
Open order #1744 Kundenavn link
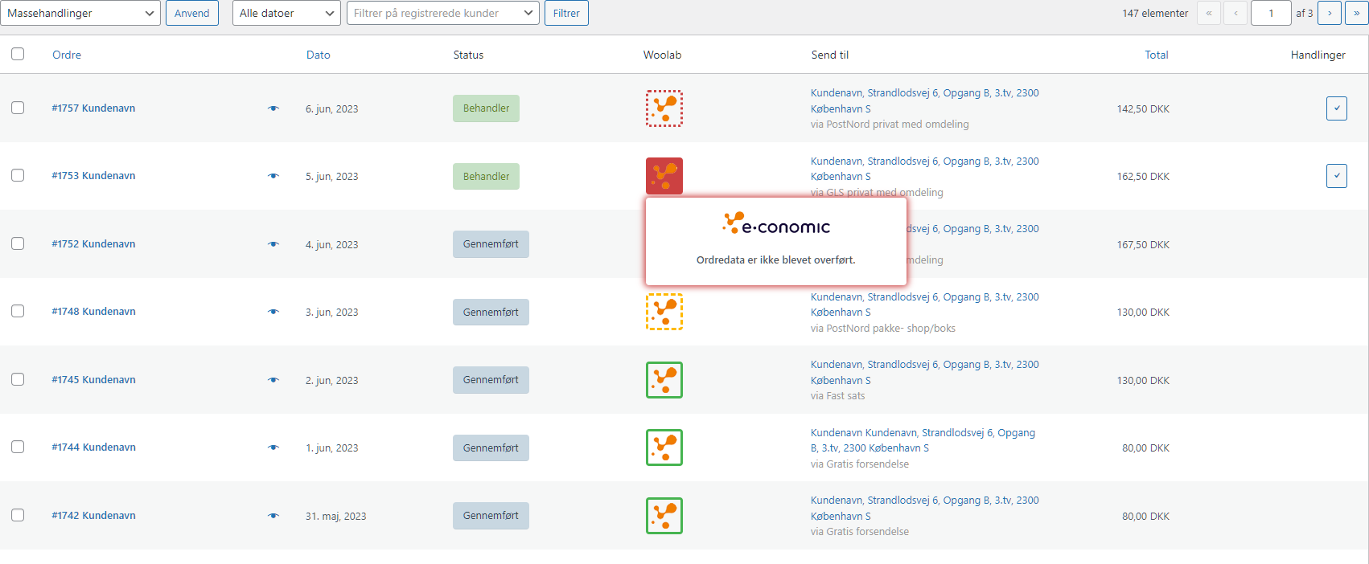(93, 448)
